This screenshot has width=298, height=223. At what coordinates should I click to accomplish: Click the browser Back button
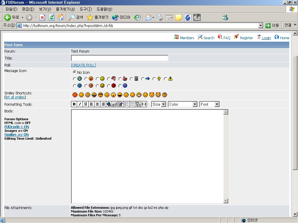point(12,17)
